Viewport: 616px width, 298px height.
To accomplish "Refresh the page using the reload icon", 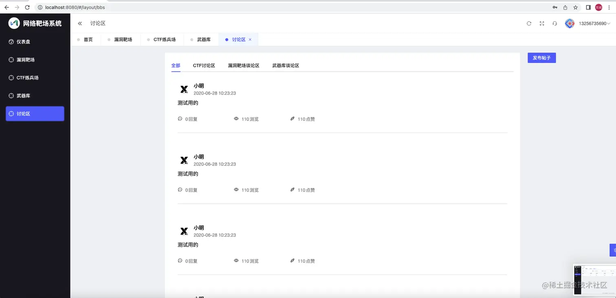I will coord(529,24).
